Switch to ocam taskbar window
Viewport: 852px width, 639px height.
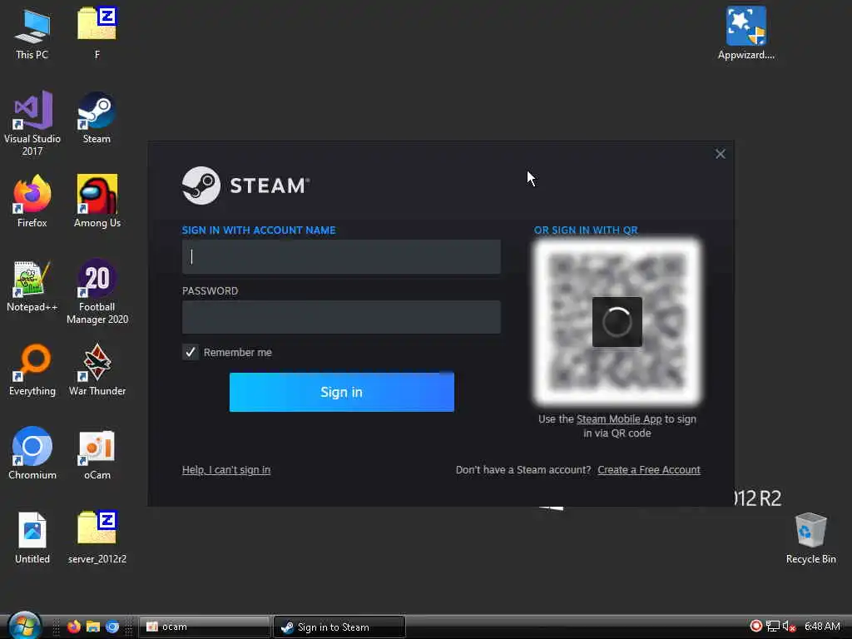click(205, 627)
